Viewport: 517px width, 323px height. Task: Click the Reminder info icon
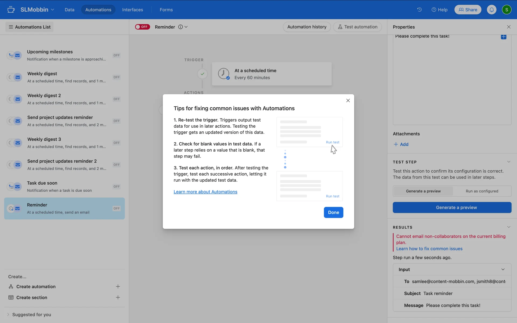[180, 27]
